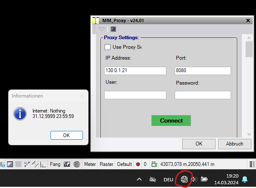
Task: Click the green Connect button
Action: tap(171, 120)
